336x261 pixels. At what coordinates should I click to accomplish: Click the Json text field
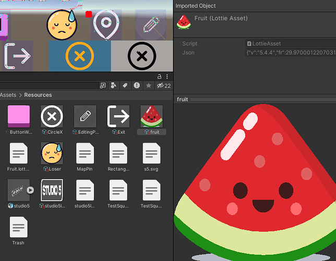(x=291, y=53)
